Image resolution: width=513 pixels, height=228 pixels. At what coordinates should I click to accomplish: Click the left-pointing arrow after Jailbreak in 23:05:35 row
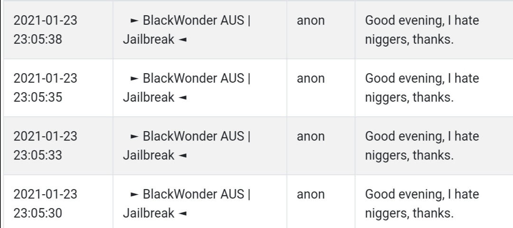[182, 97]
